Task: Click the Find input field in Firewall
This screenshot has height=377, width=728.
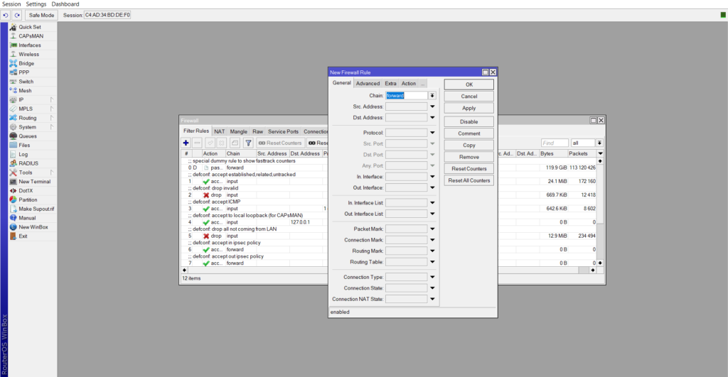Action: click(555, 143)
